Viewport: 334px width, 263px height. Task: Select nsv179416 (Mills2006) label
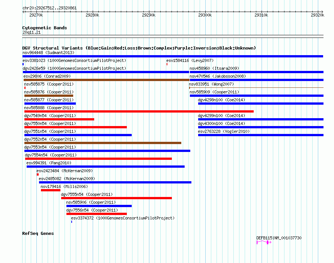64,186
